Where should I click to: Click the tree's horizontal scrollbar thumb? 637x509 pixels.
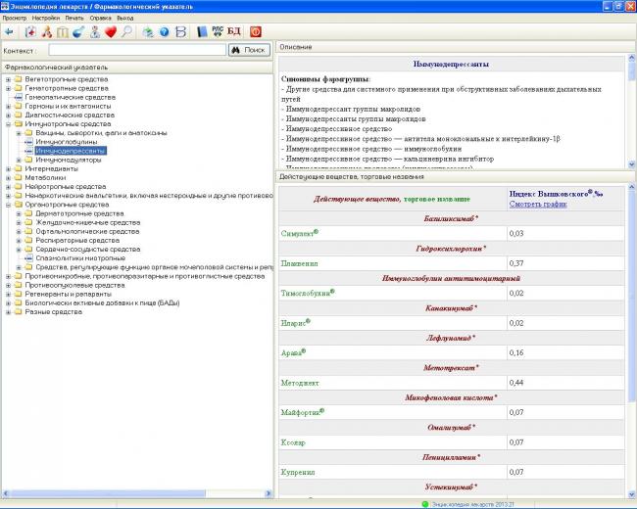[107, 493]
